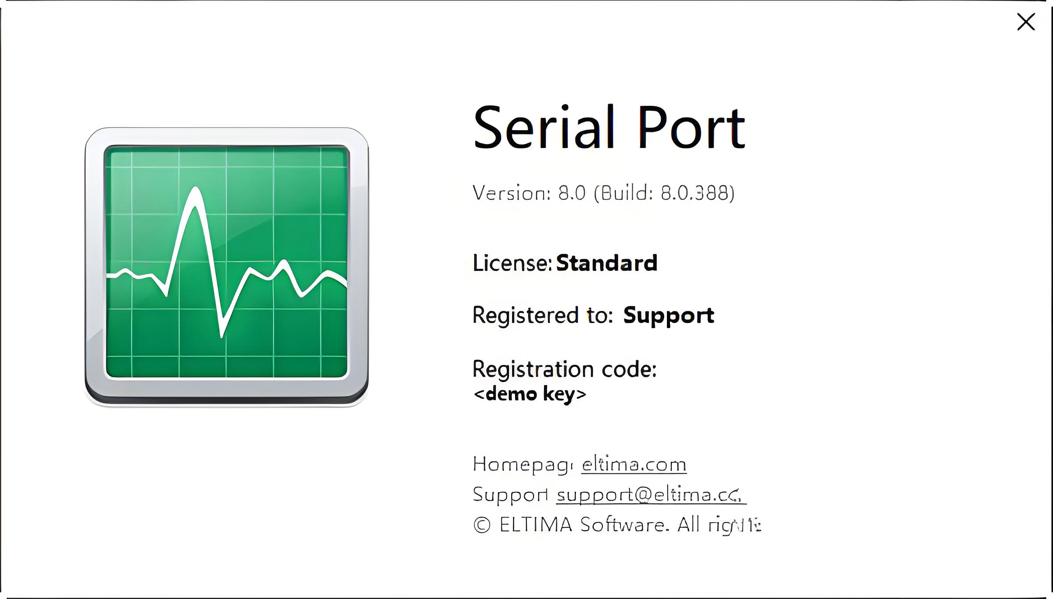Viewport: 1053px width, 599px height.
Task: Click the "Registration code:" label
Action: pyautogui.click(x=564, y=369)
